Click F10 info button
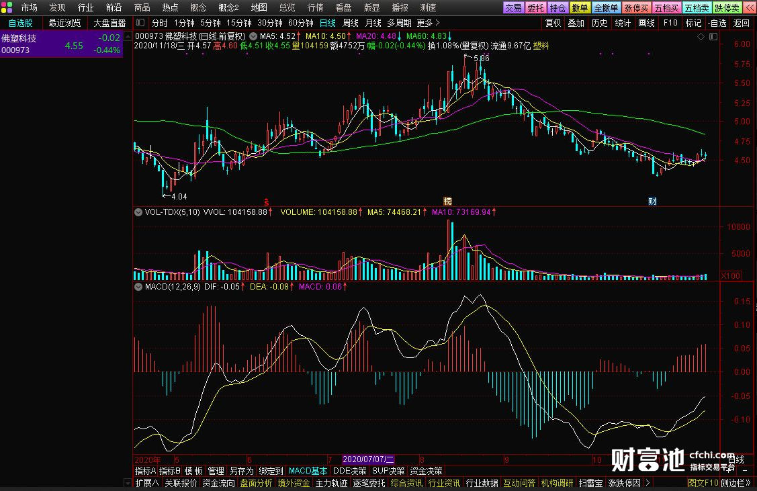757x491 pixels. pos(670,23)
